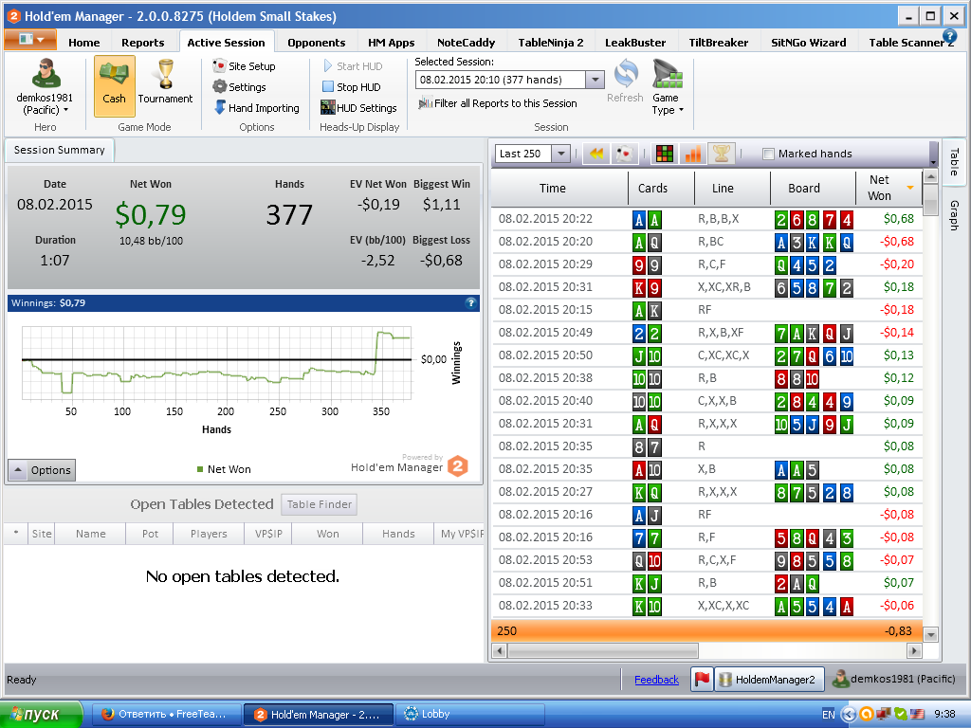Click the orange bar chart icon

(693, 154)
